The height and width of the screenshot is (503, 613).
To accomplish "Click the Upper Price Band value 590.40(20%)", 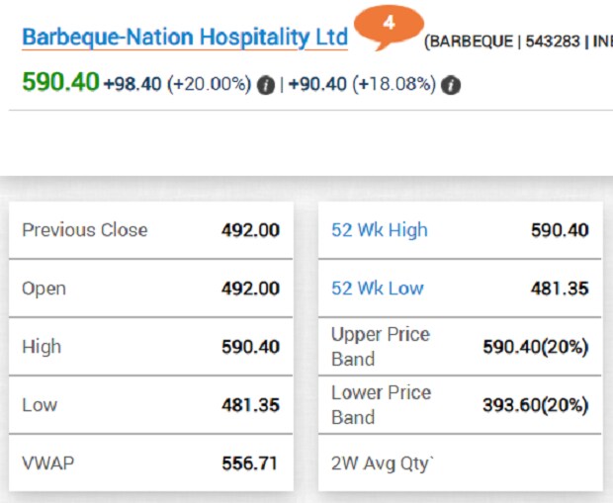I will click(x=536, y=347).
